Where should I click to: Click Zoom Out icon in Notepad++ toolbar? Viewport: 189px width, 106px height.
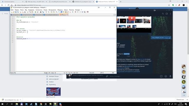point(48,12)
